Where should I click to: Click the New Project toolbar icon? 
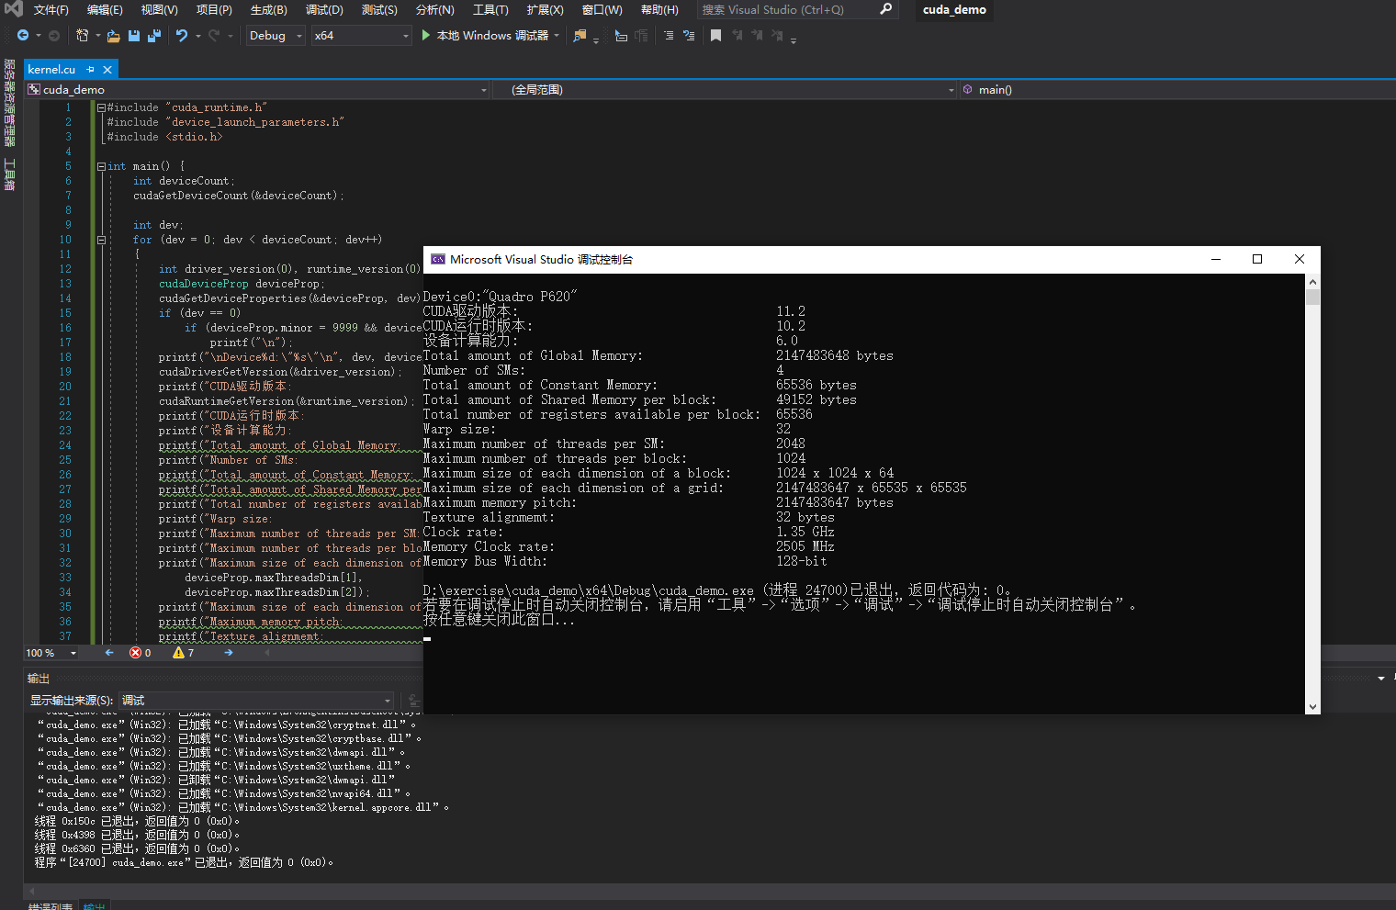[x=82, y=36]
